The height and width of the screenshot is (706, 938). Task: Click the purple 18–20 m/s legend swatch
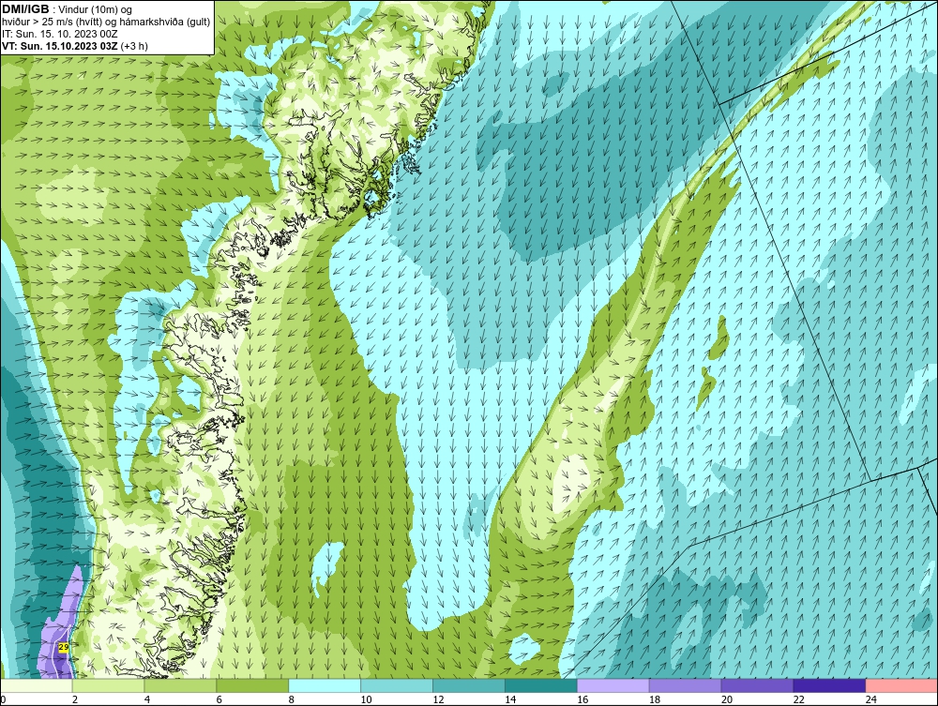(685, 685)
